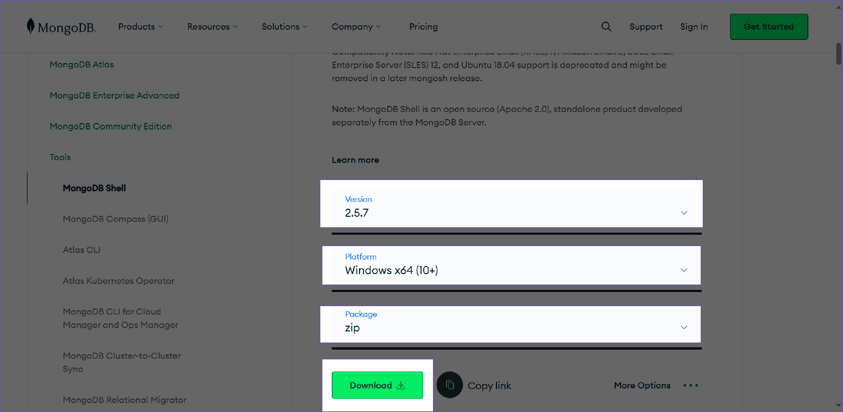
Task: Click the copy link clipboard icon
Action: point(449,385)
